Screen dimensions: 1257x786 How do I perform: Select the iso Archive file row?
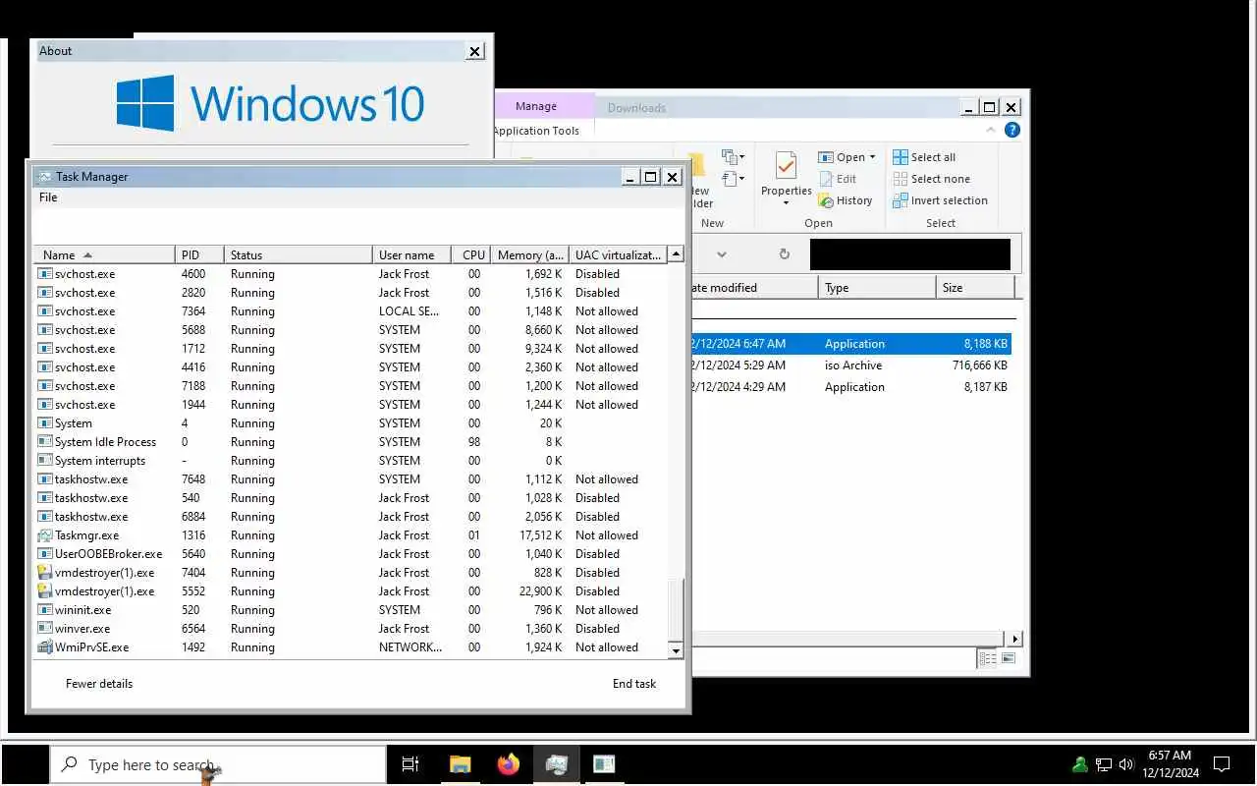pyautogui.click(x=850, y=365)
